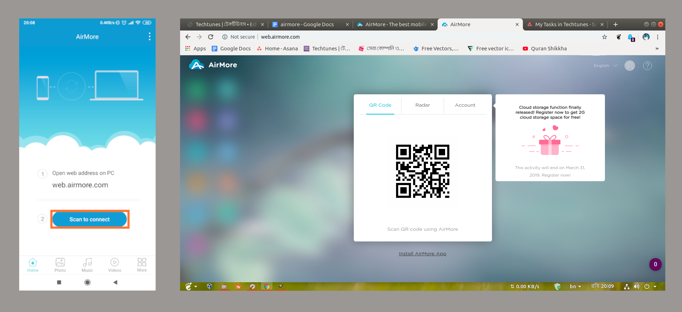Screen dimensions: 682x312
Task: View Not secure site information
Action: [x=239, y=37]
